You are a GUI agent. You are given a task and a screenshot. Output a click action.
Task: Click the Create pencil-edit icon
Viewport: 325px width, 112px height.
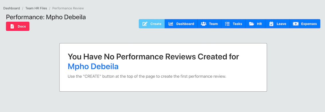(145, 24)
